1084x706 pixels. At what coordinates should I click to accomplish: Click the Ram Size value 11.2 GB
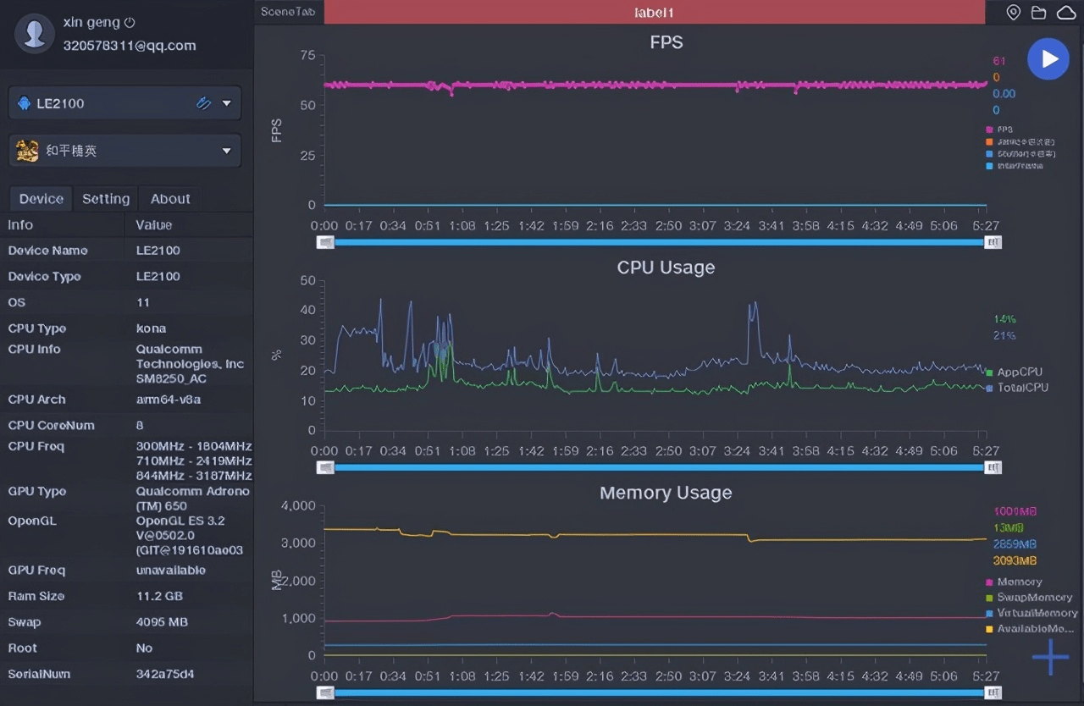click(159, 596)
